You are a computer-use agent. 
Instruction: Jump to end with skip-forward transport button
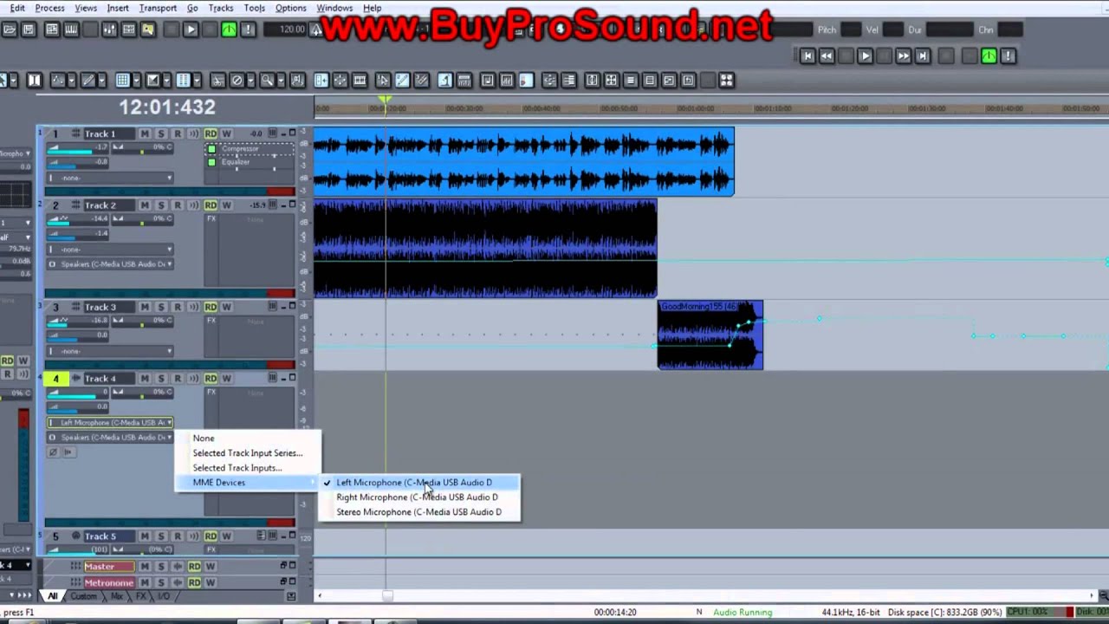(922, 56)
